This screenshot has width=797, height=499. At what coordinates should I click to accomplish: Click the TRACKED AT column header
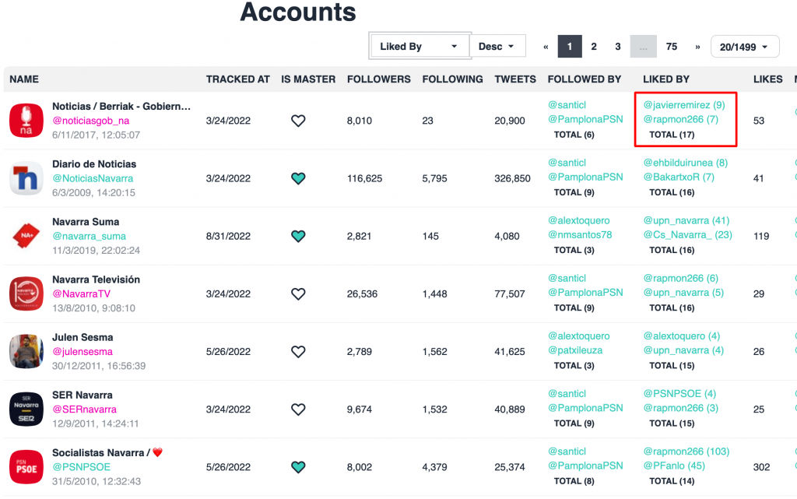[238, 79]
